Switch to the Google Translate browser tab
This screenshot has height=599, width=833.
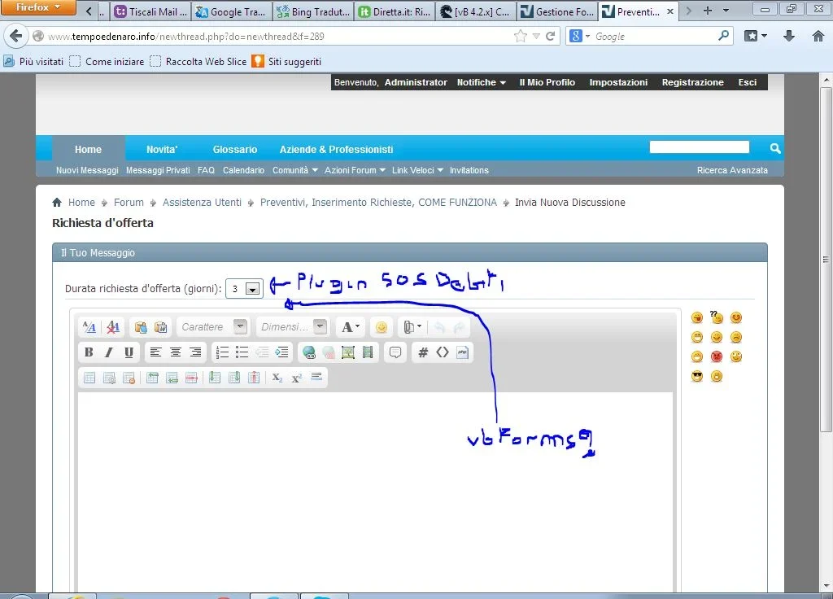(x=232, y=11)
